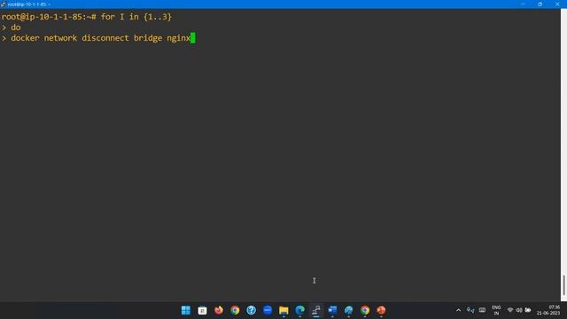Restore down the PuTTY terminal window
This screenshot has width=567, height=319.
coord(540,4)
